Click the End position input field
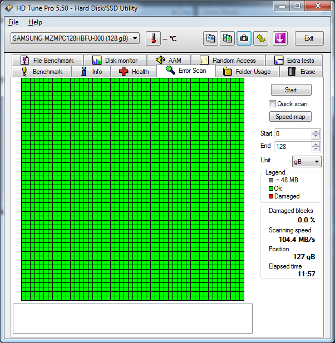 (293, 147)
